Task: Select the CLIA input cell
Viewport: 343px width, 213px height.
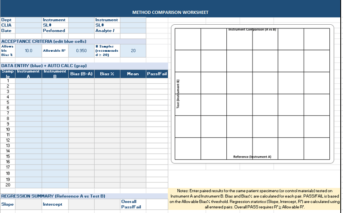Action: point(28,25)
